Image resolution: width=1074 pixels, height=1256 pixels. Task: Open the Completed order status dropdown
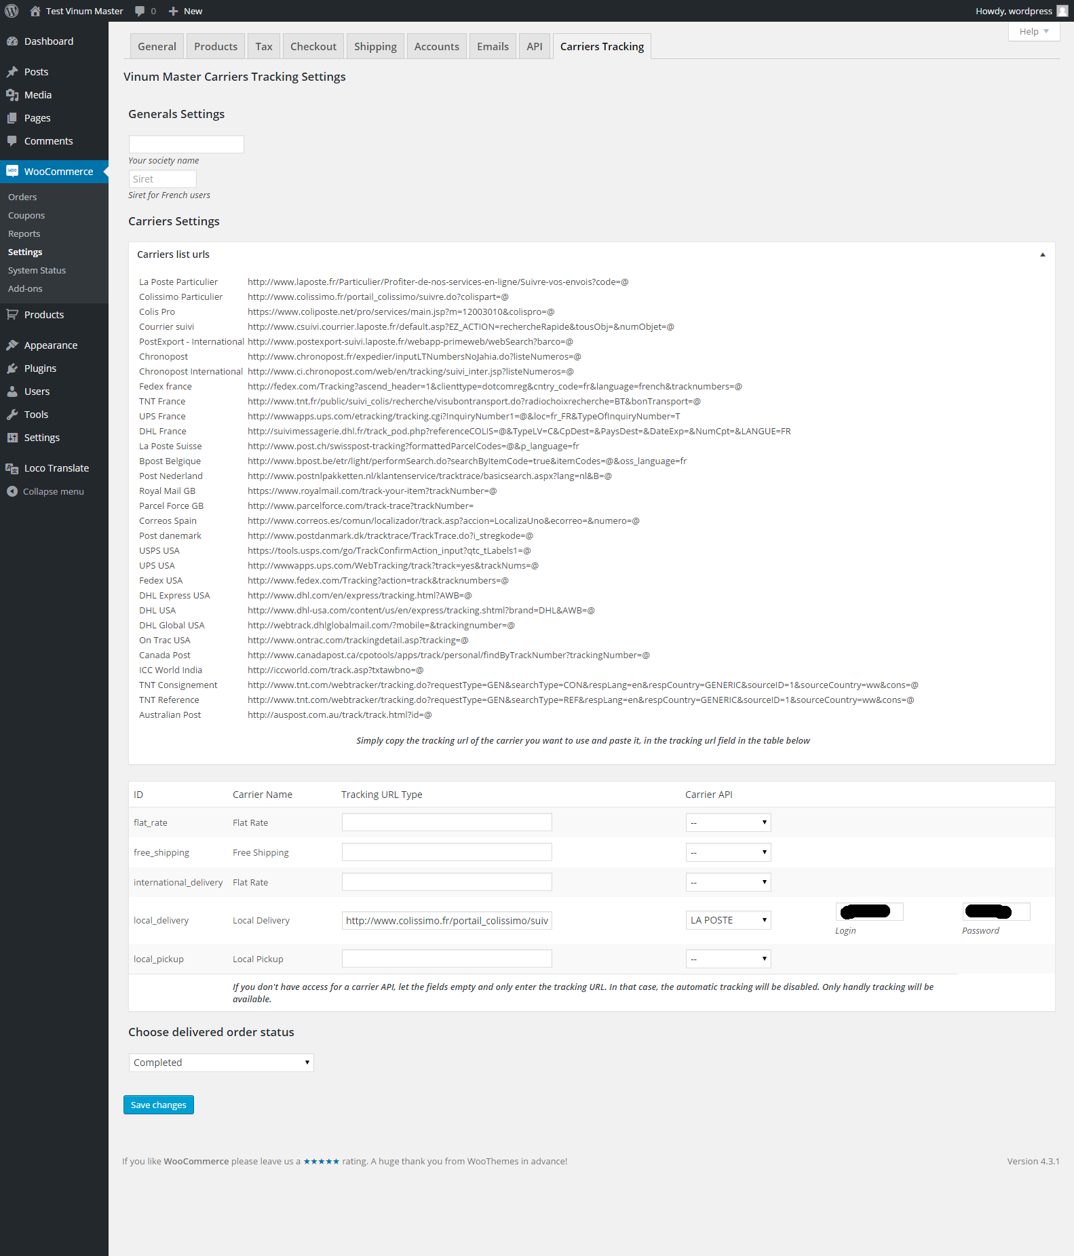point(221,1063)
